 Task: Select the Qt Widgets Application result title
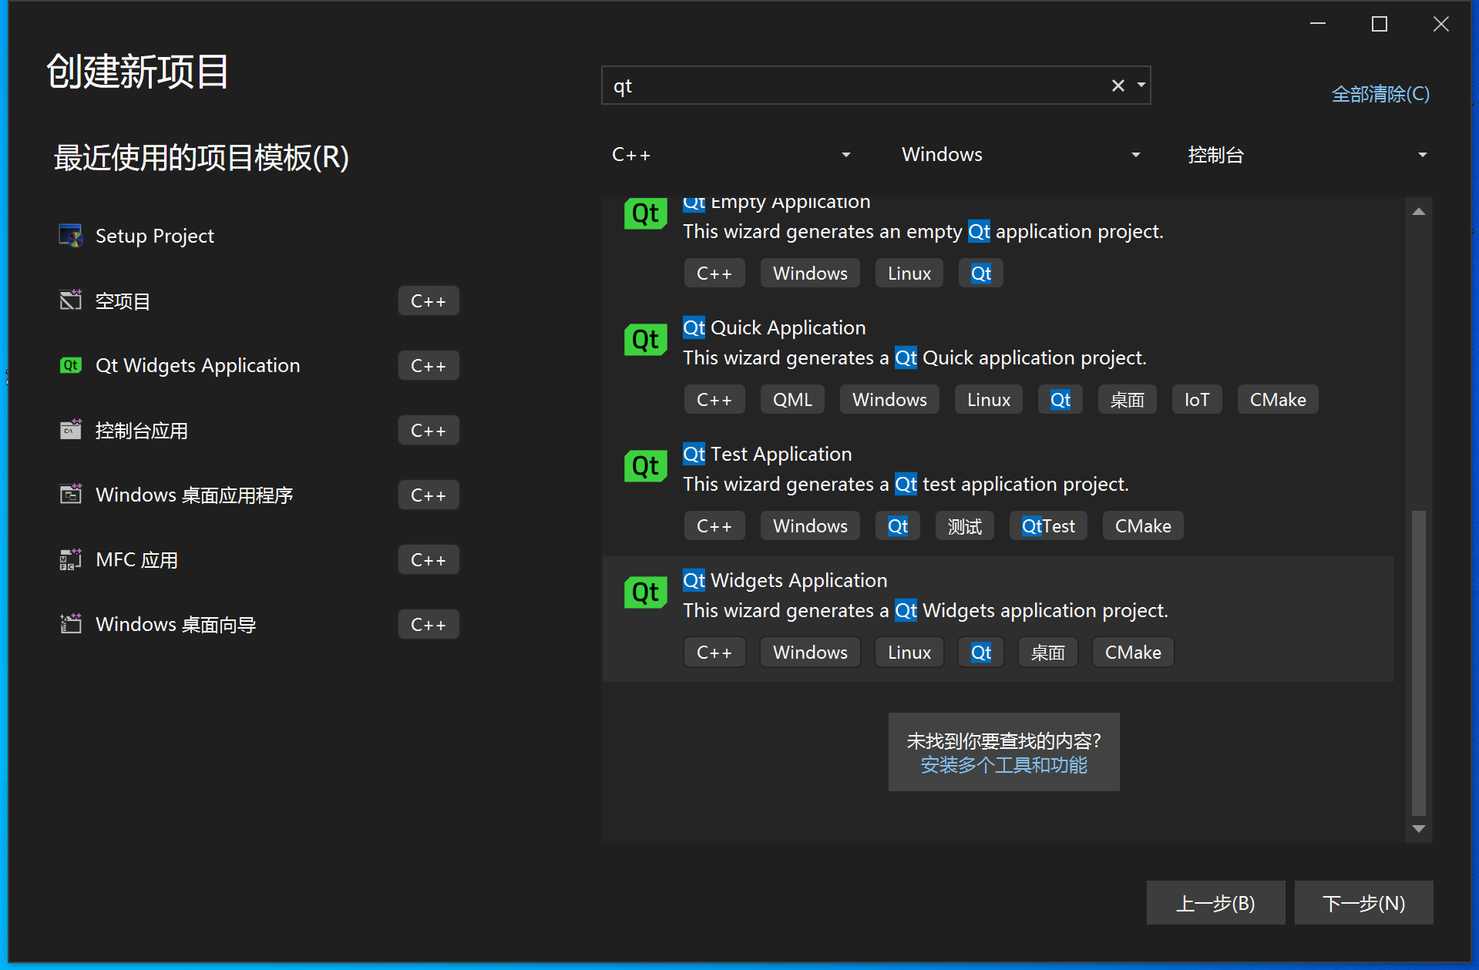click(x=785, y=580)
